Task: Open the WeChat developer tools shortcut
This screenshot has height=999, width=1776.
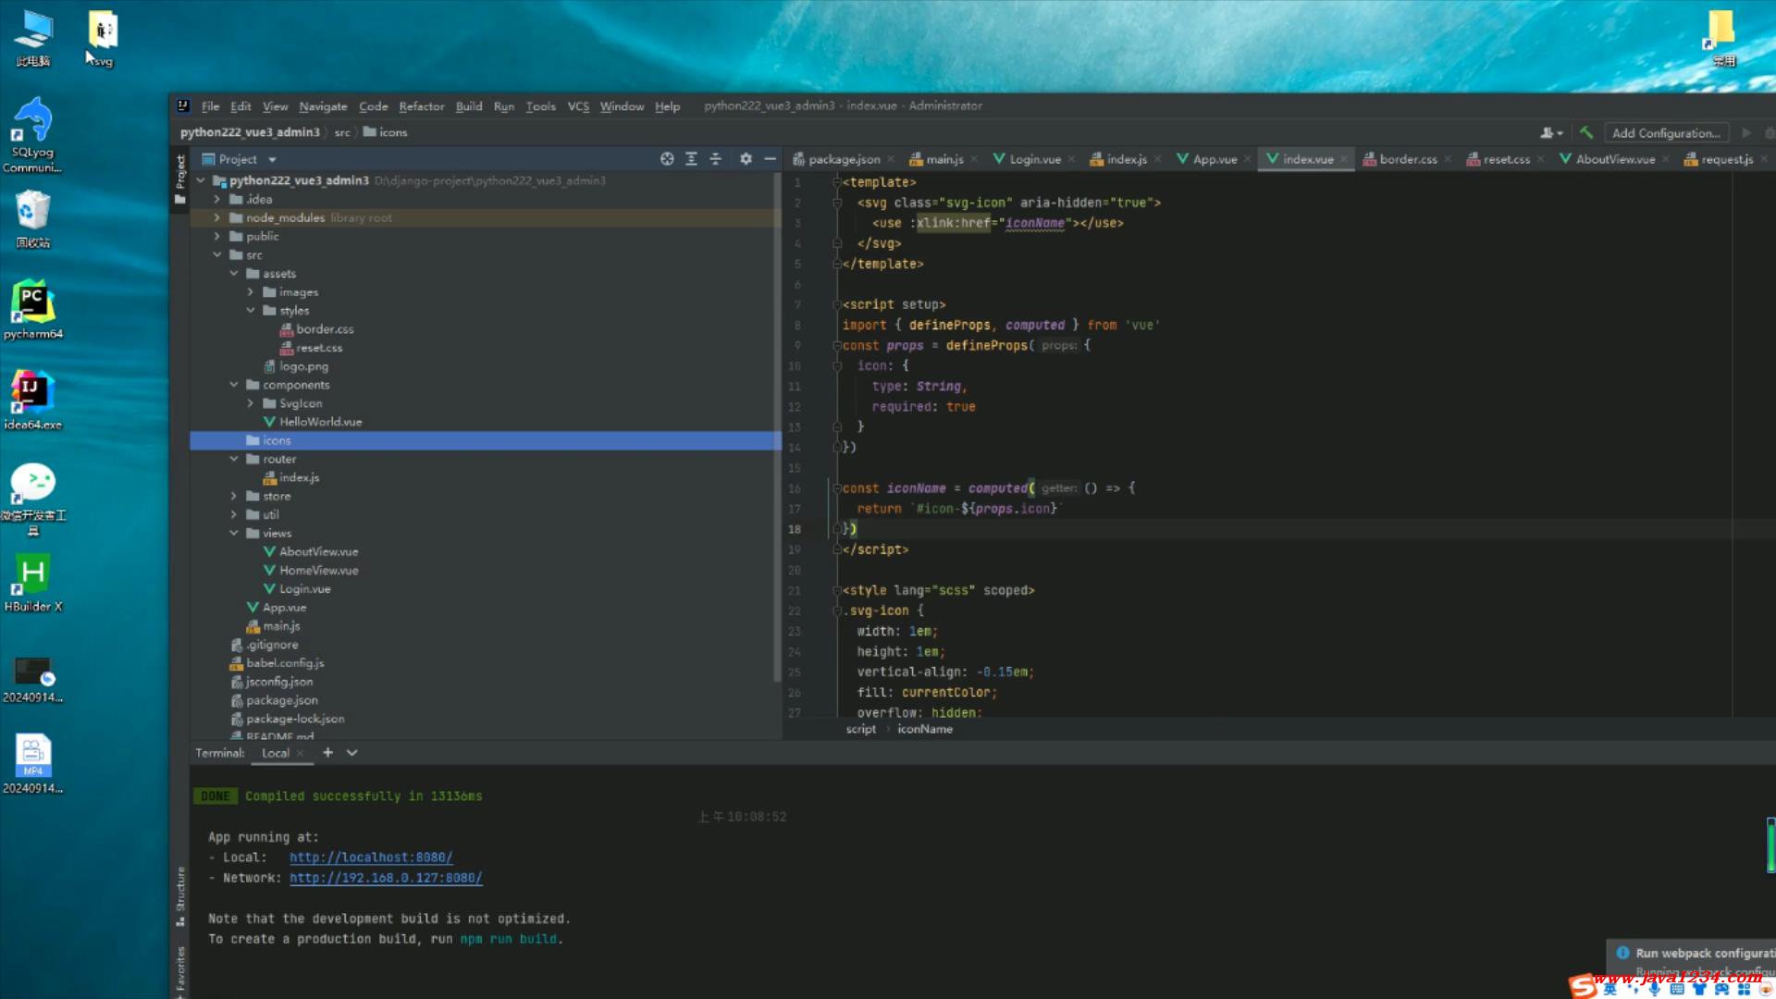Action: 32,499
